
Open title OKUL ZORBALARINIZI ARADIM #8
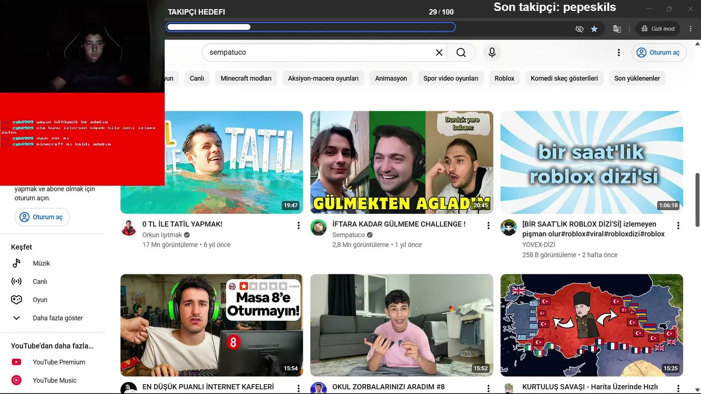pyautogui.click(x=388, y=387)
